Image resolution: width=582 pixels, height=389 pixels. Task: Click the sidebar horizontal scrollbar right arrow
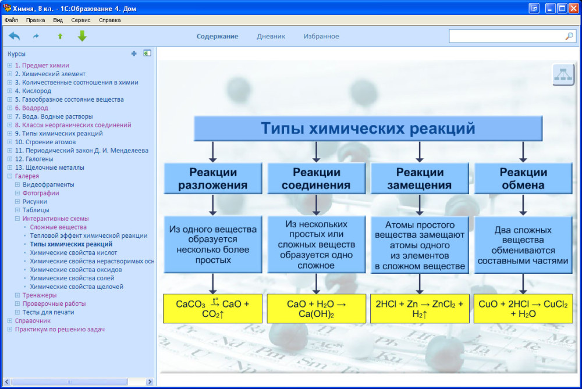click(150, 381)
